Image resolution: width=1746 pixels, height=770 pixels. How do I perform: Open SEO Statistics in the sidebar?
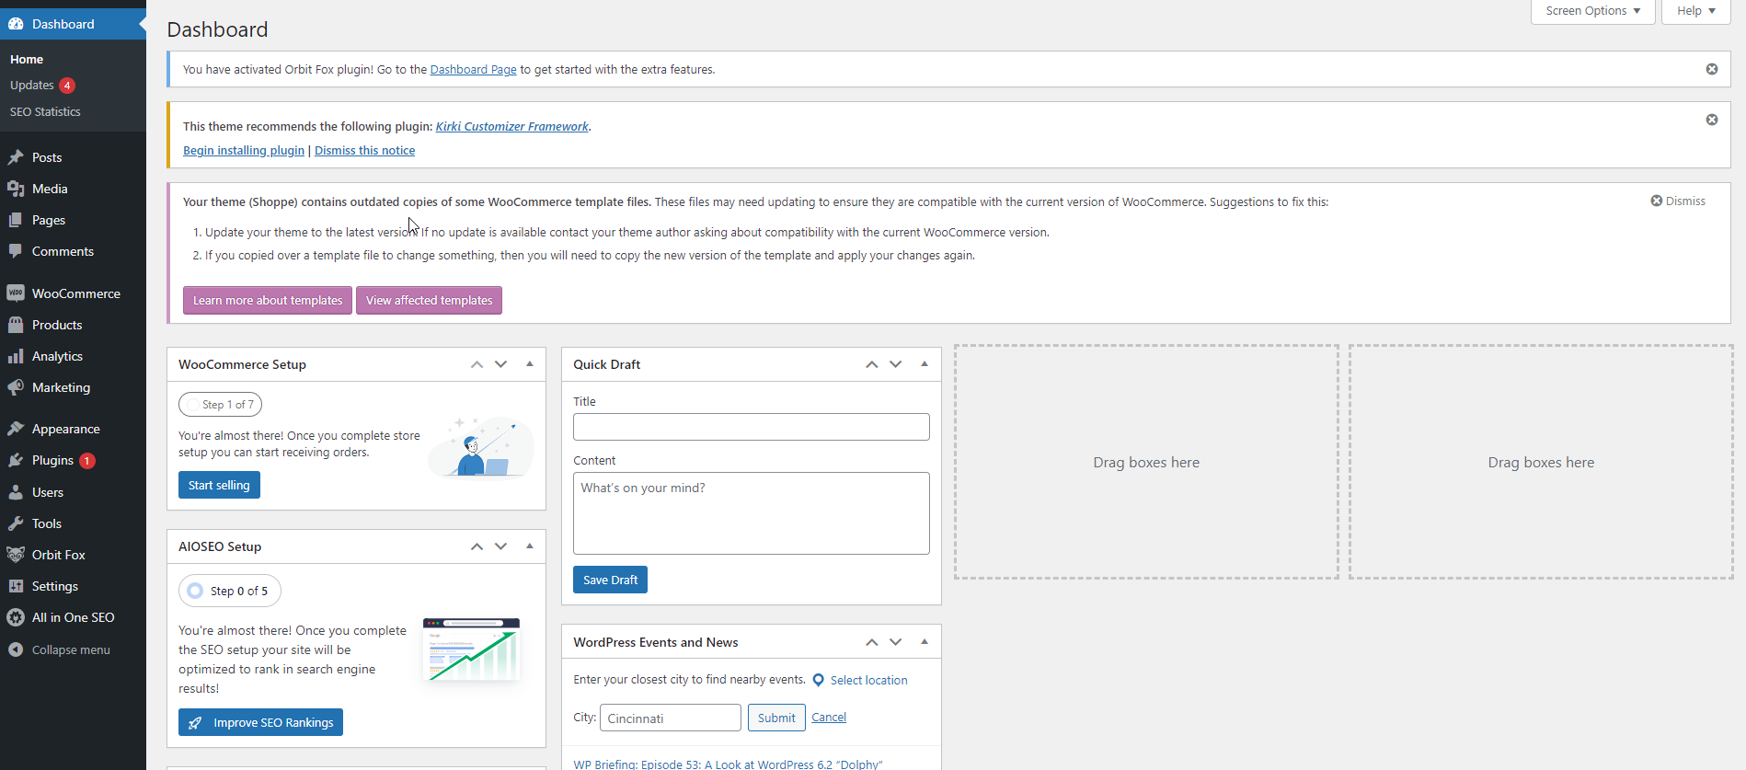[45, 111]
